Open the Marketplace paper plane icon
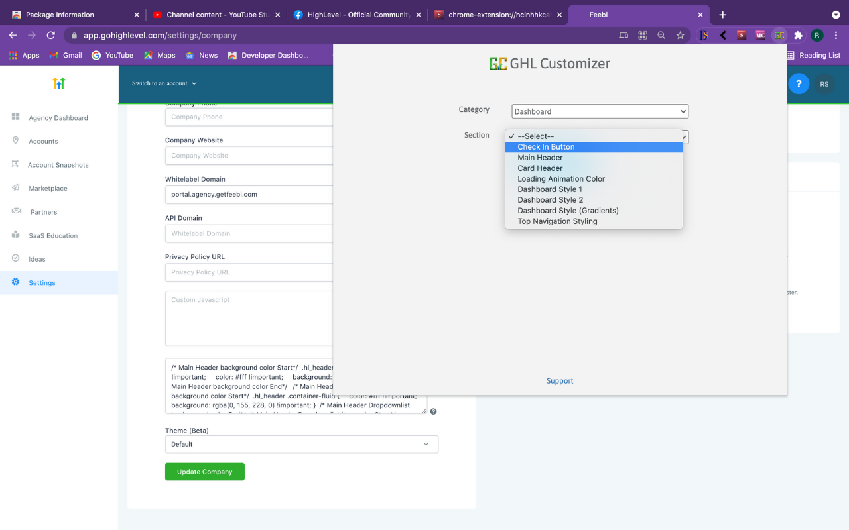 (15, 188)
